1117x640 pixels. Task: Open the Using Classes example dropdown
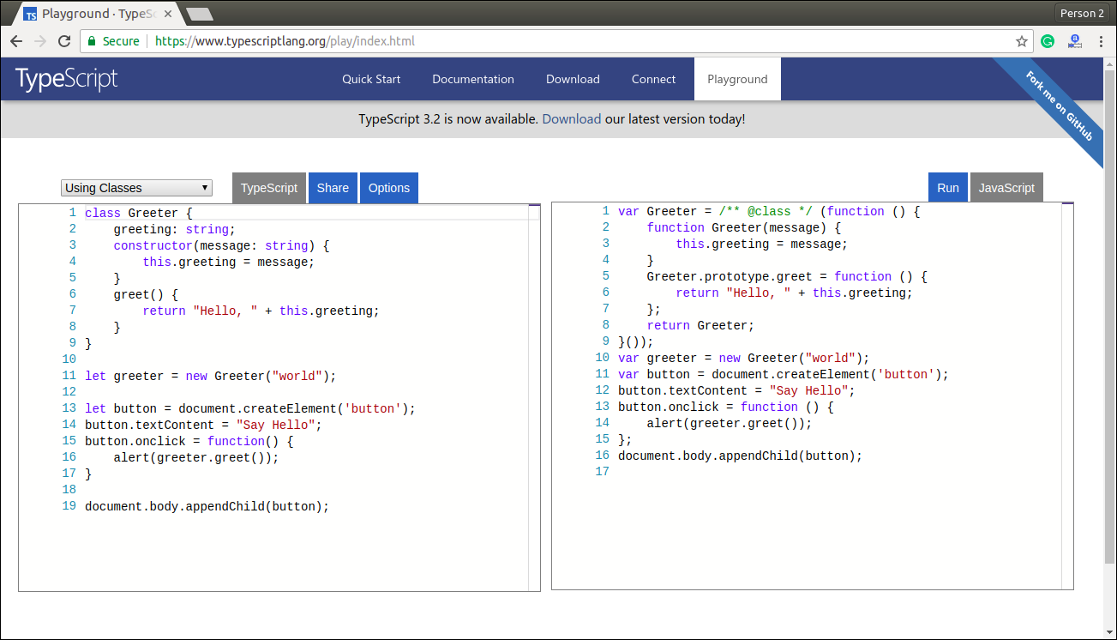click(x=136, y=188)
